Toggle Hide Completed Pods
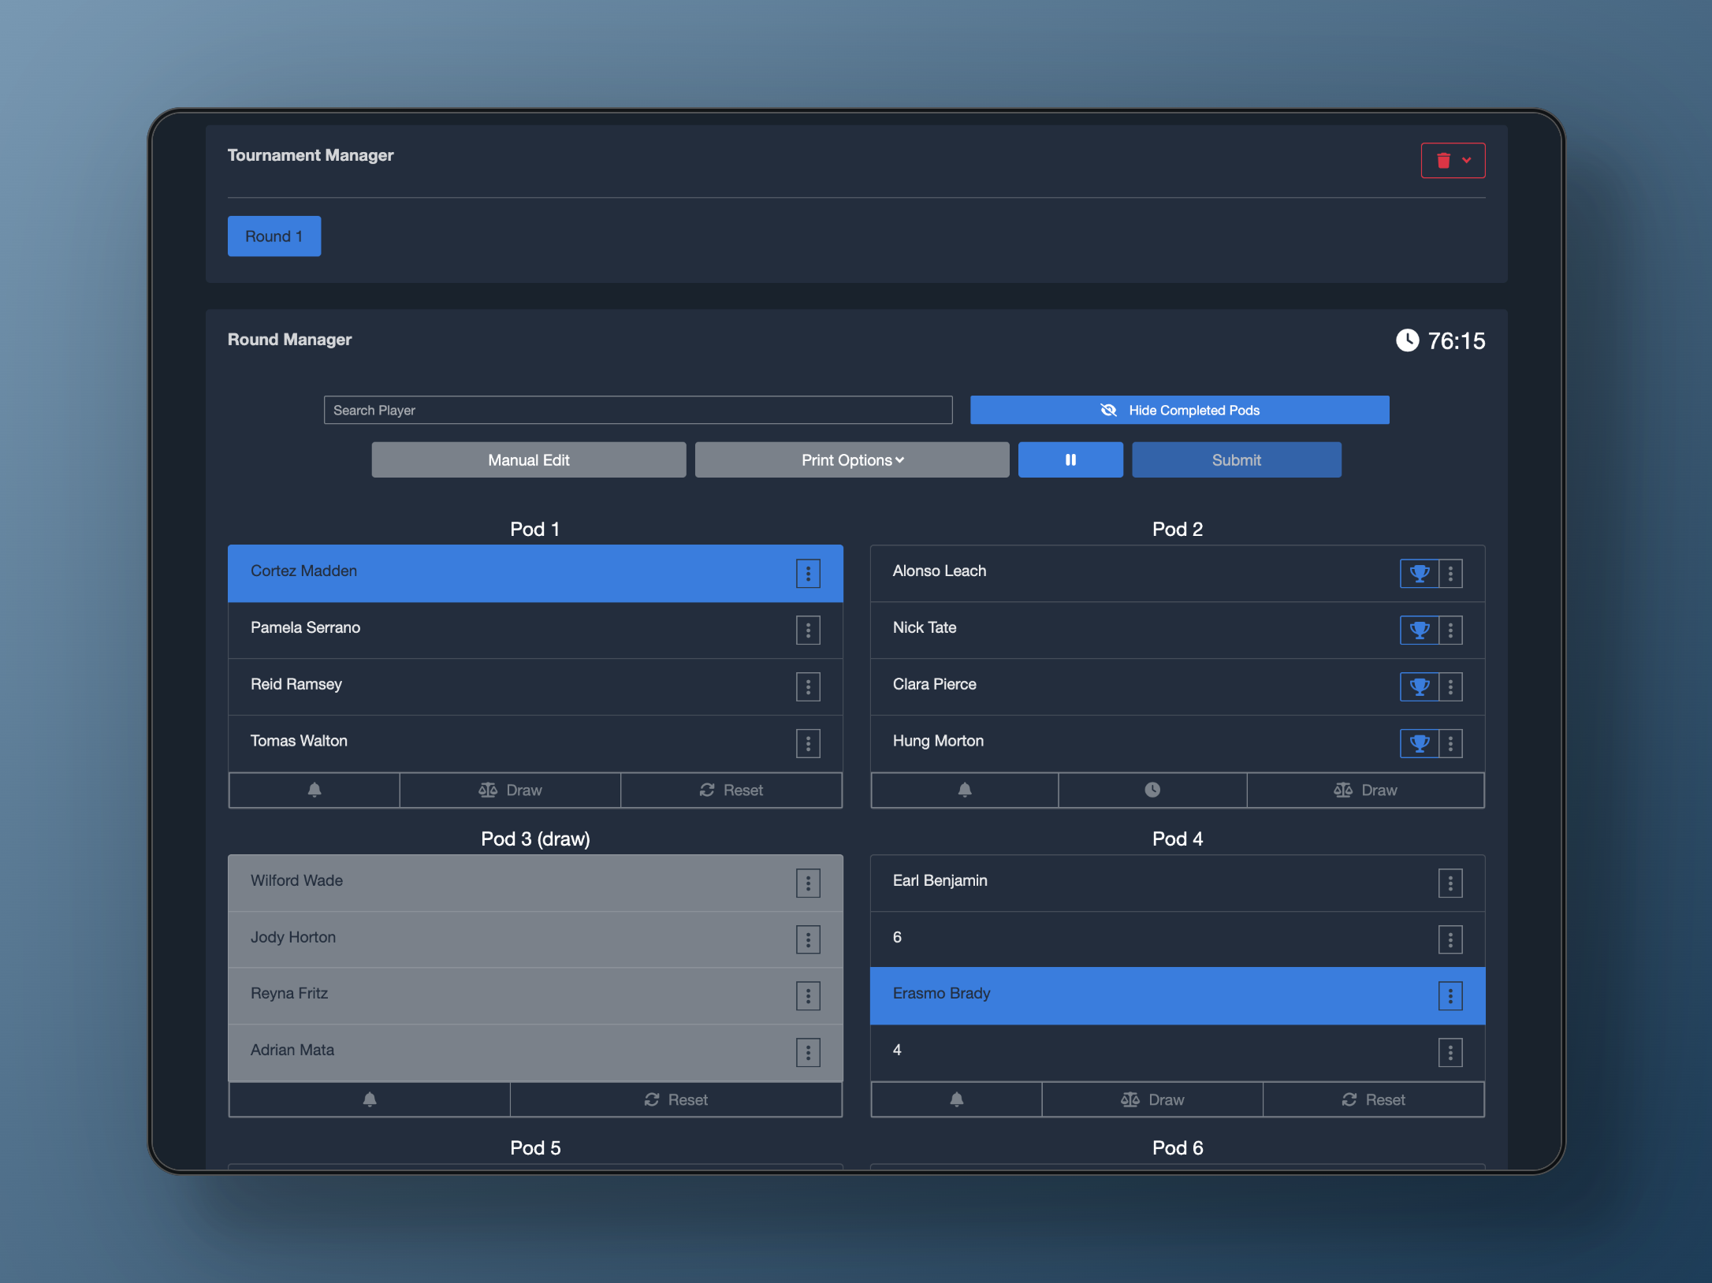 1179,410
